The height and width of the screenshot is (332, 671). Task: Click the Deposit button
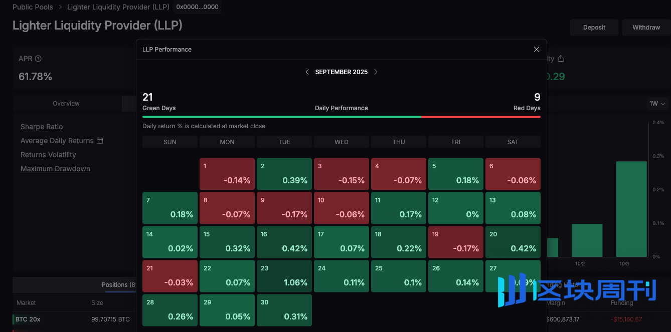pyautogui.click(x=594, y=28)
